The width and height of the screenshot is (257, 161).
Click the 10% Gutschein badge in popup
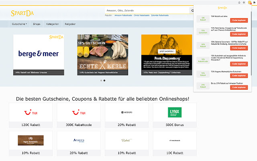click(203, 31)
